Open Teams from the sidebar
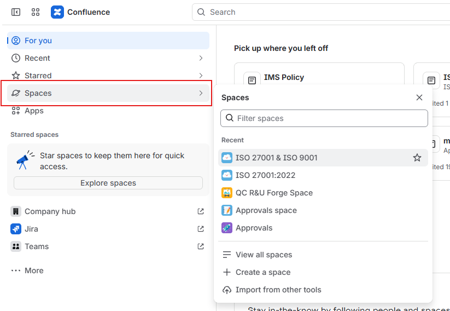Screen dimensions: 450x311 [x=108, y=246]
